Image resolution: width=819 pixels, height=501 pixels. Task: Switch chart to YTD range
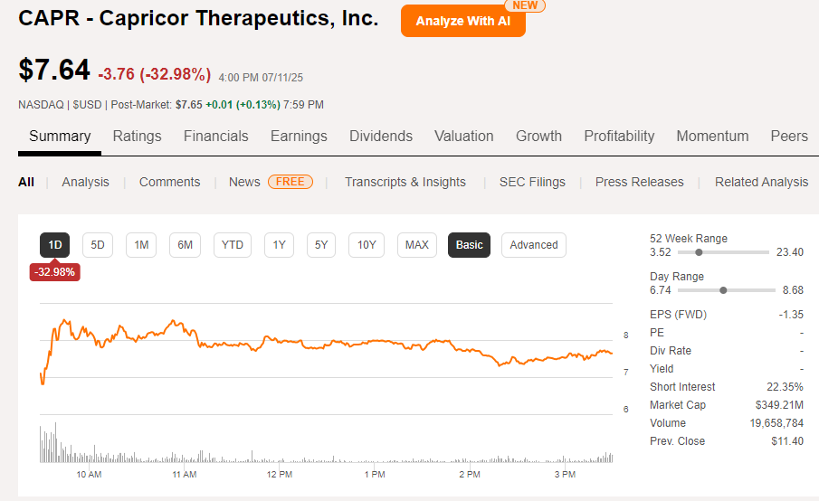233,245
